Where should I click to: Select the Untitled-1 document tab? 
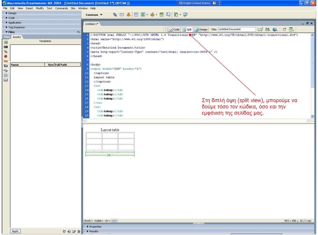coord(92,24)
